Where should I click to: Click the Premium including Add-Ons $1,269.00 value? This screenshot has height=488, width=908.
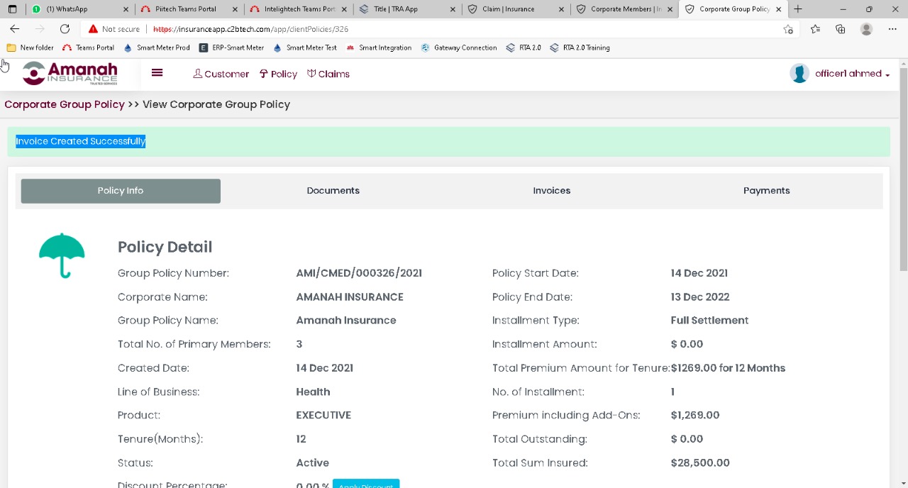(x=695, y=416)
